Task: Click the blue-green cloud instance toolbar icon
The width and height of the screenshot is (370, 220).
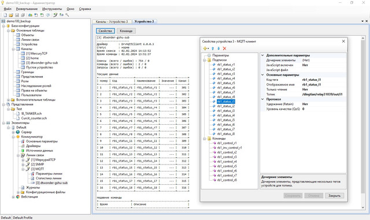Action: [30, 15]
